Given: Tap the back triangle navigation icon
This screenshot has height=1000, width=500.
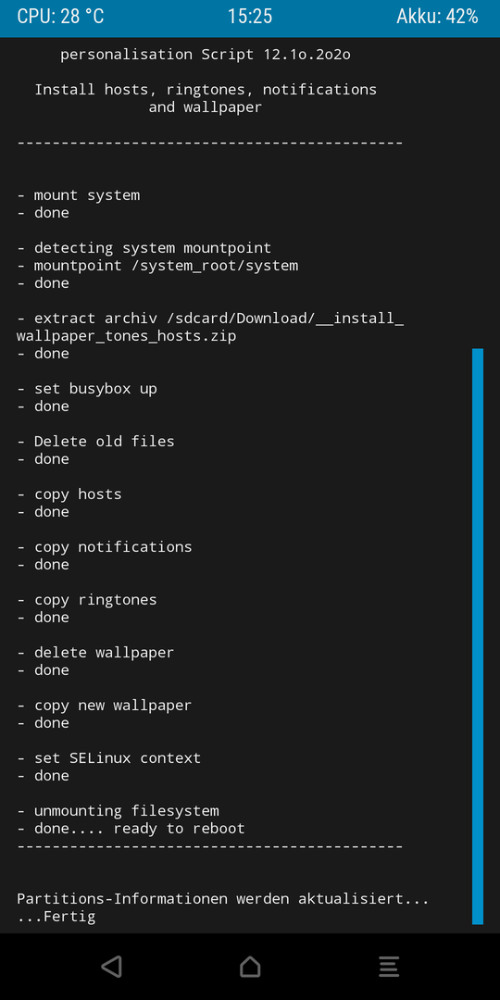Looking at the screenshot, I should (112, 966).
